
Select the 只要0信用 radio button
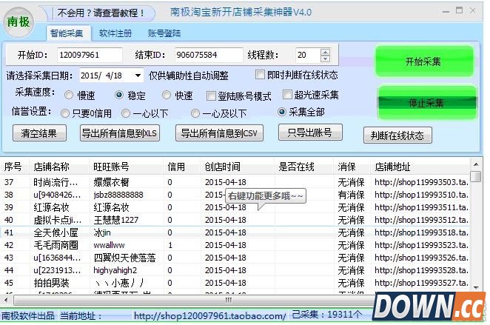click(64, 113)
